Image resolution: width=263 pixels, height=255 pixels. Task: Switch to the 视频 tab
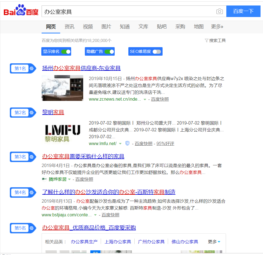[88, 27]
